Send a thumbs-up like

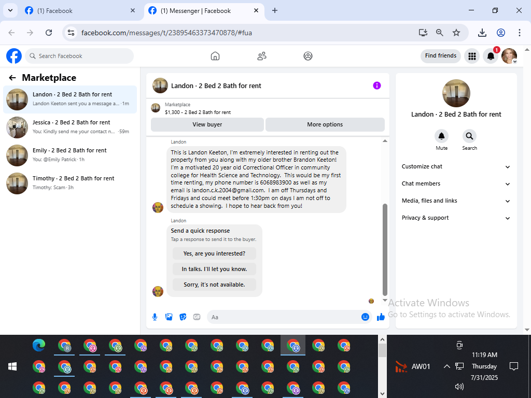[381, 317]
